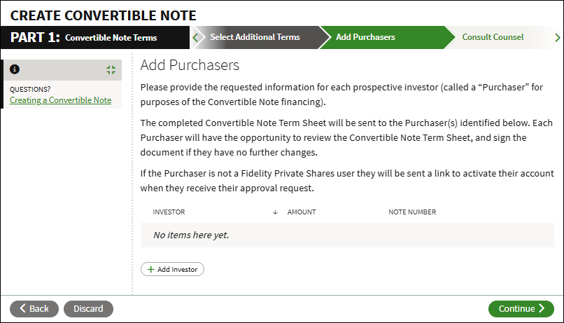This screenshot has width=564, height=323.
Task: Open the Creating a Convertible Note link
Action: click(x=60, y=100)
